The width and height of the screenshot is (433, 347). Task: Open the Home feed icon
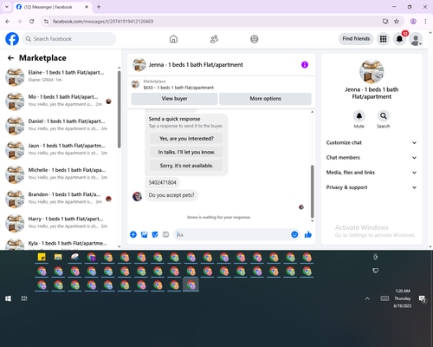tap(173, 39)
